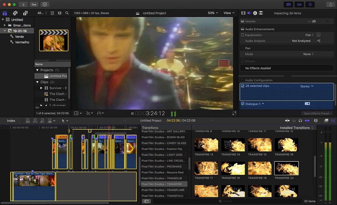Click the Share export icon
337x205 pixels.
330,5
